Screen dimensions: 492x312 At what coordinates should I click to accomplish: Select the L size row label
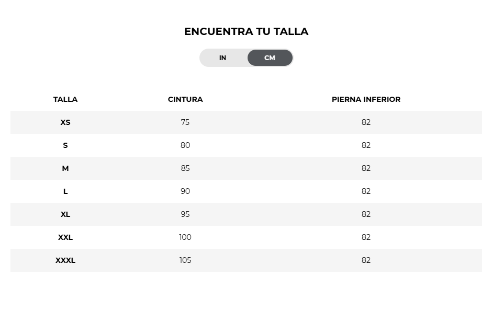coord(65,191)
